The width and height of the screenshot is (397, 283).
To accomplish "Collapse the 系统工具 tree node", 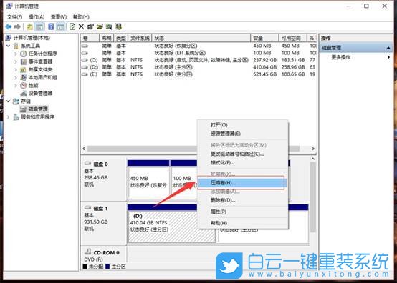I will (9, 46).
